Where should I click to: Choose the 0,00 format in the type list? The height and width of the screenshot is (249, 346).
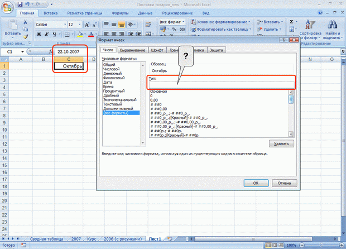[154, 100]
